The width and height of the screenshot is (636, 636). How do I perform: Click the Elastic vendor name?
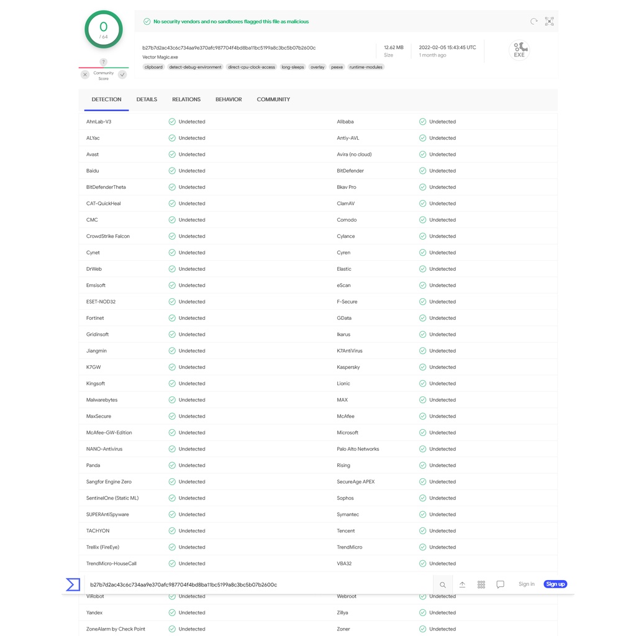(344, 269)
